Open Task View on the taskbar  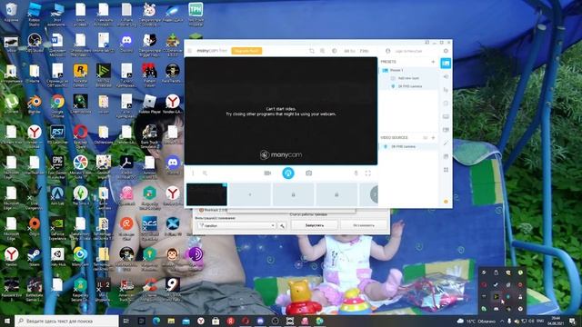pyautogui.click(x=126, y=321)
